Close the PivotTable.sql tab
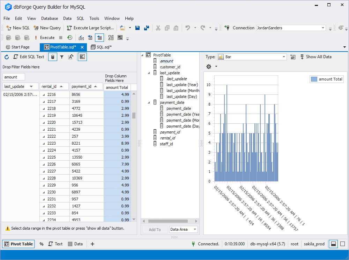The width and height of the screenshot is (349, 260). (x=82, y=47)
